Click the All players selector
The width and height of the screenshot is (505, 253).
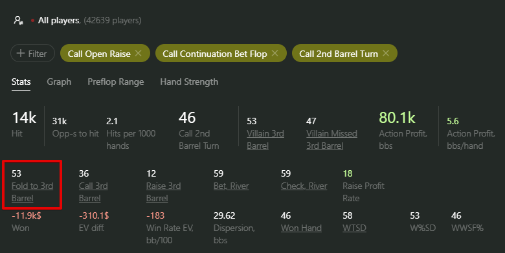[x=59, y=21]
